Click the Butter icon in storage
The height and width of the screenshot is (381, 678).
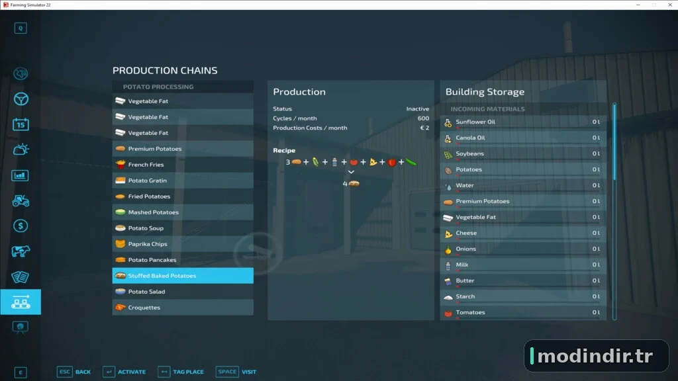pos(448,281)
